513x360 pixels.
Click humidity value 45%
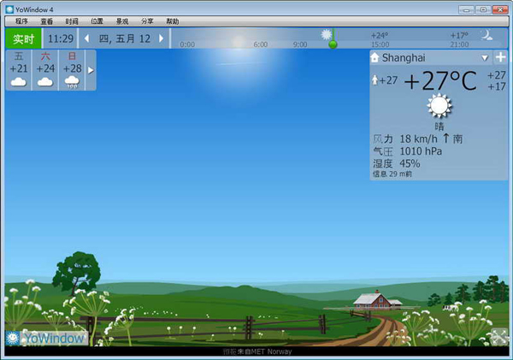410,163
